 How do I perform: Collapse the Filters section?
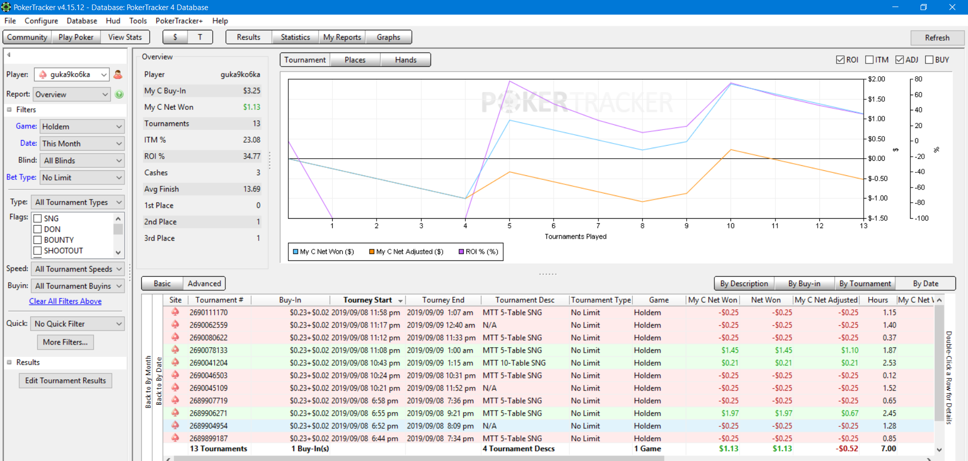tap(9, 109)
